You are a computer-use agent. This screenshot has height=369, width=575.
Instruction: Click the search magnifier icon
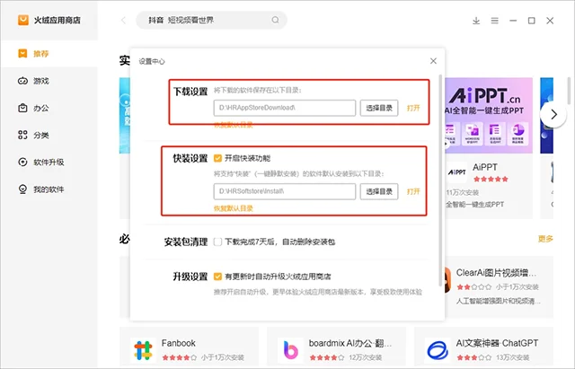(x=275, y=20)
